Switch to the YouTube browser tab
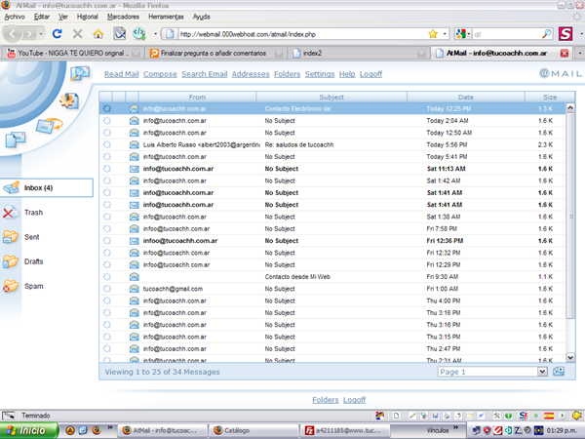This screenshot has height=439, width=585. pos(71,53)
